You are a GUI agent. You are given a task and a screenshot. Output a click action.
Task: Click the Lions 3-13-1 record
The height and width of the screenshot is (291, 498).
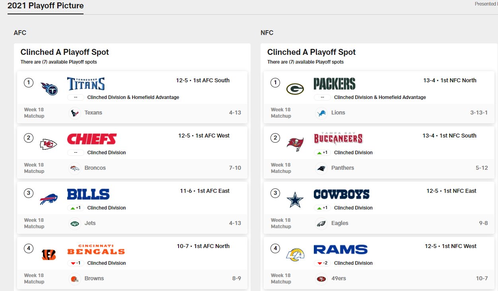click(479, 113)
